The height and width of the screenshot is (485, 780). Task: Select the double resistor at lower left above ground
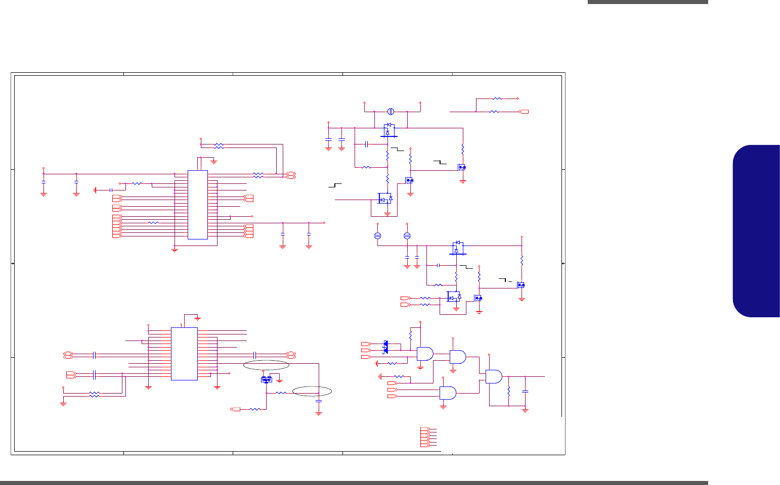pyautogui.click(x=94, y=395)
